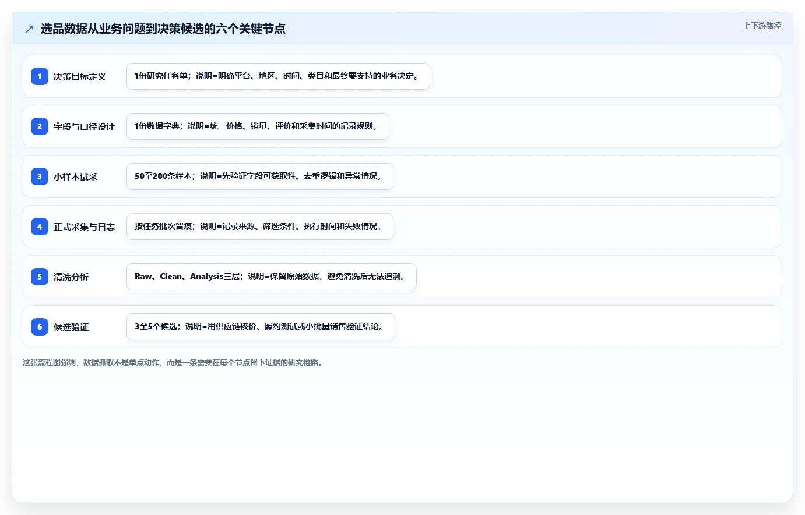
Task: Click the step 3 number badge
Action: tap(40, 177)
